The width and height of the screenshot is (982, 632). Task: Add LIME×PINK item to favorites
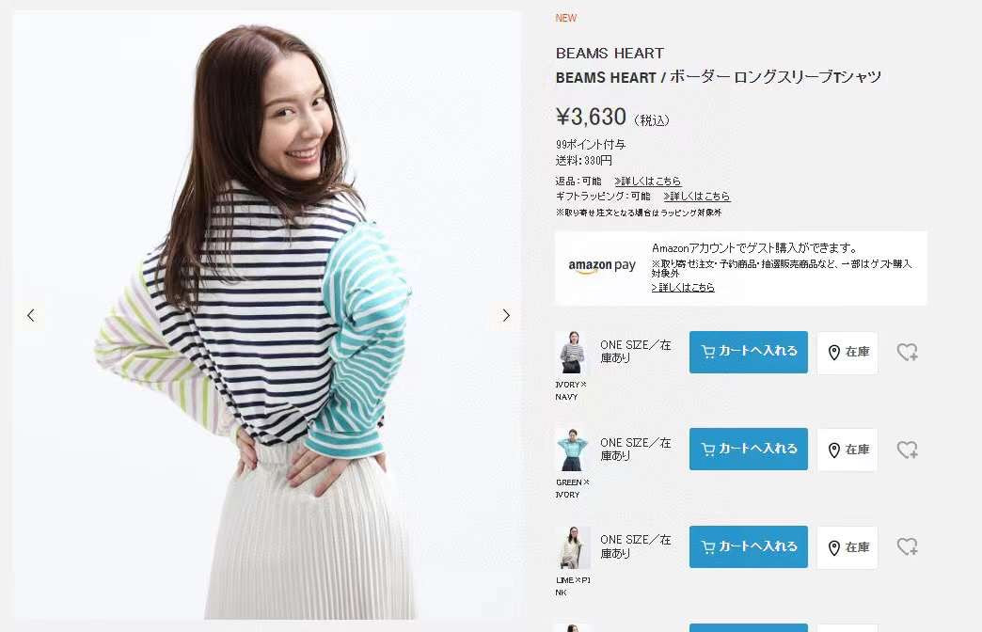click(907, 546)
